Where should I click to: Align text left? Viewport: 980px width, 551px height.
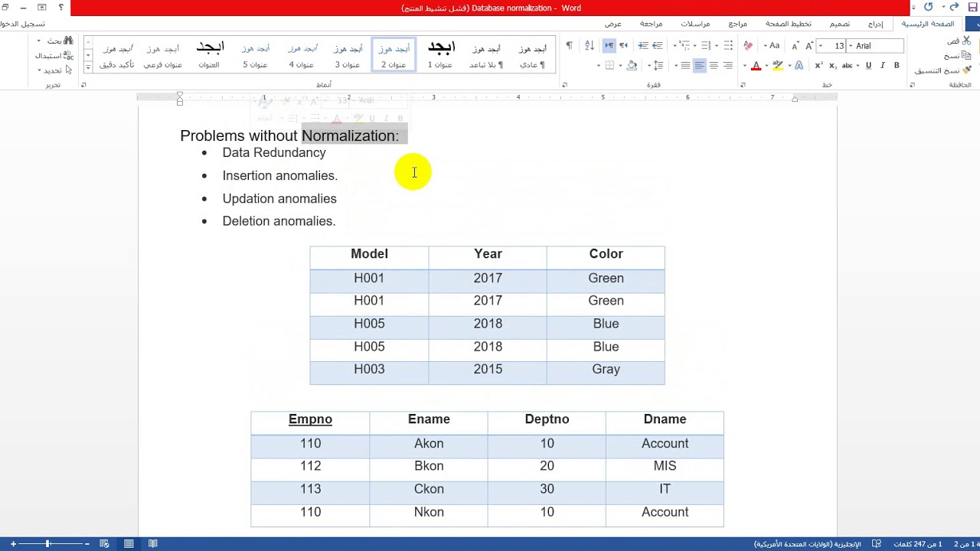700,65
